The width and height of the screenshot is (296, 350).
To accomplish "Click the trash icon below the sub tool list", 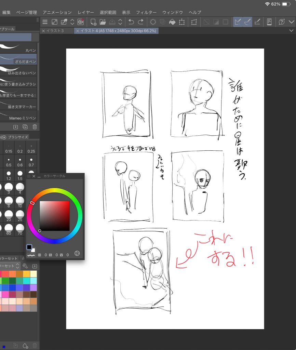I will [x=35, y=127].
